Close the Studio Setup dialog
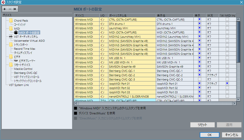244x140 pixels. pyautogui.click(x=241, y=2)
